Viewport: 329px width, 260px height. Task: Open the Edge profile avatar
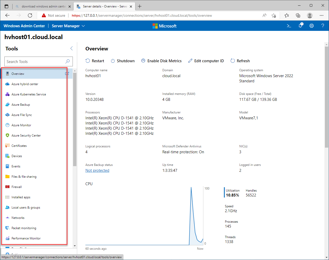310,15
